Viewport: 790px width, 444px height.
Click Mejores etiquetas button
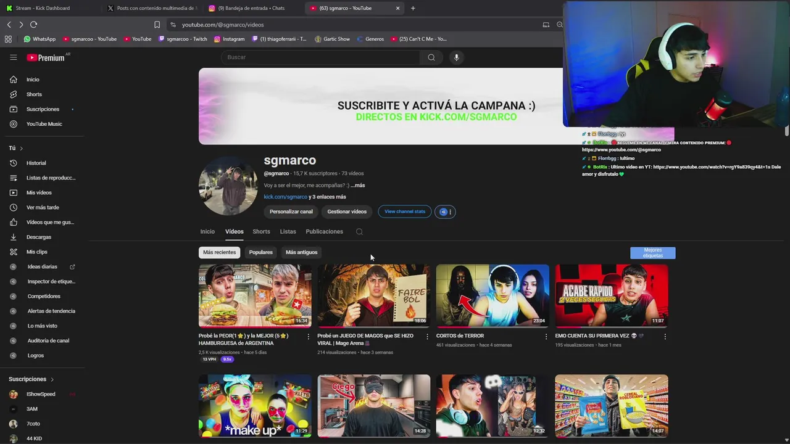pyautogui.click(x=653, y=253)
